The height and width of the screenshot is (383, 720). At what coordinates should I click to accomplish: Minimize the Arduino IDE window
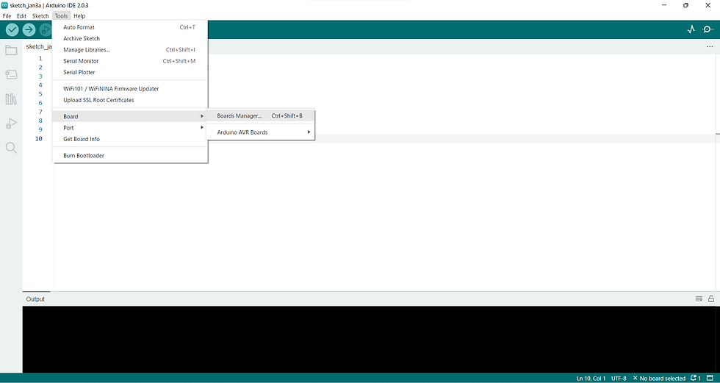[664, 5]
